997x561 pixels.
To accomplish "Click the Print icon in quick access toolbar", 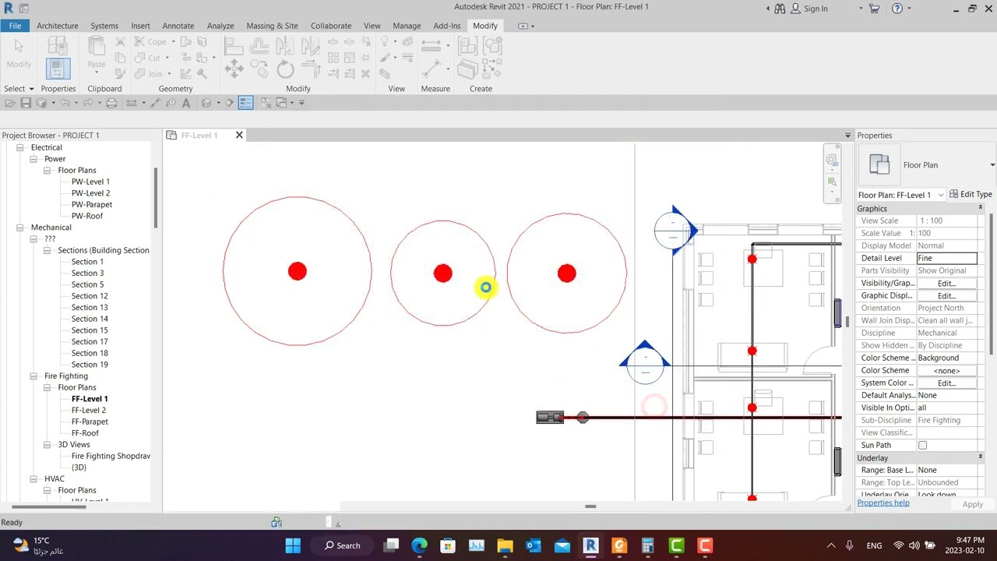I will (111, 103).
